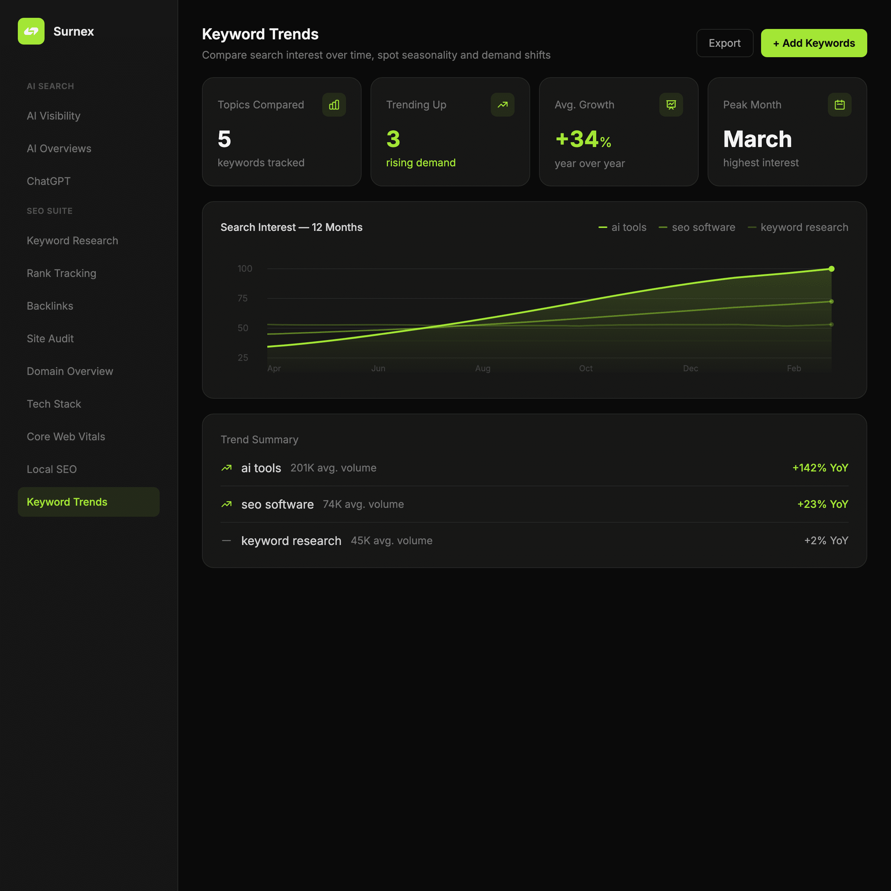Toggle the ai tools legend series
Viewport: 891px width, 891px height.
(622, 227)
